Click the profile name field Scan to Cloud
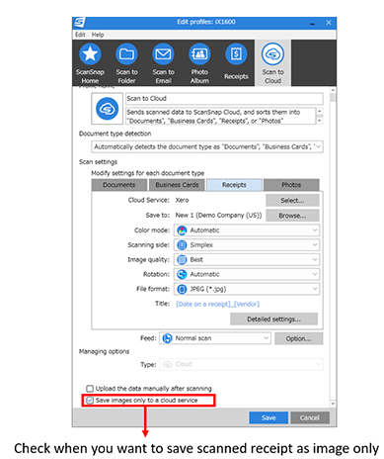The image size is (384, 459). click(x=224, y=99)
